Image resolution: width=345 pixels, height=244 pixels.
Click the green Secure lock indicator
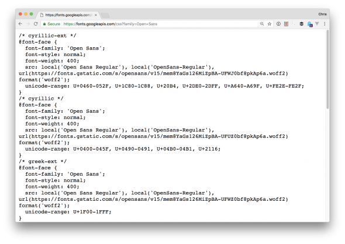51,24
